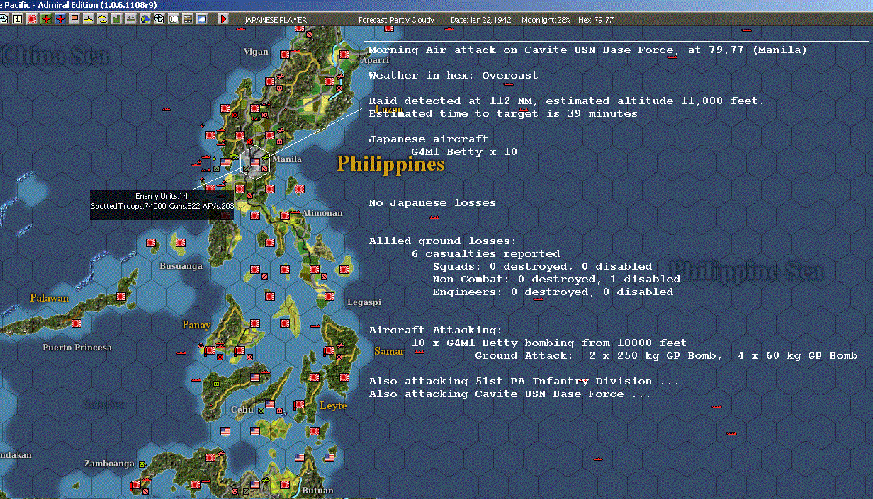Click the 'Weather in hex: Overcast' line
This screenshot has width=873, height=499.
[x=454, y=76]
